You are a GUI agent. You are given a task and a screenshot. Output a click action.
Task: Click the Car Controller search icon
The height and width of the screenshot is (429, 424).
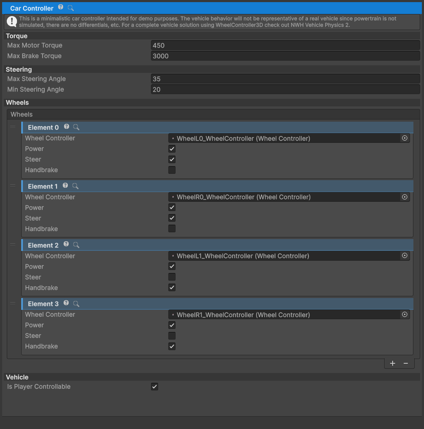point(71,8)
